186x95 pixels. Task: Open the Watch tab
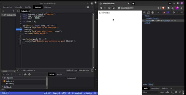(x=59, y=74)
